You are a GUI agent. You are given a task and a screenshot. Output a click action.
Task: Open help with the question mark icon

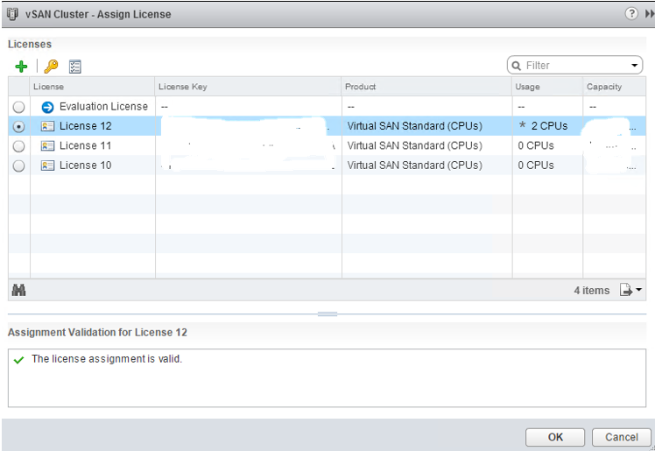[x=631, y=13]
